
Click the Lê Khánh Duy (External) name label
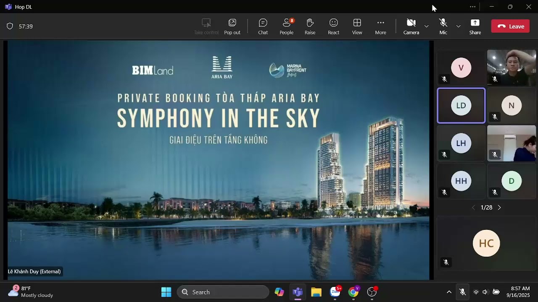(34, 272)
